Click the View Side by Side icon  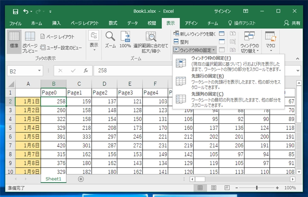coord(233,34)
